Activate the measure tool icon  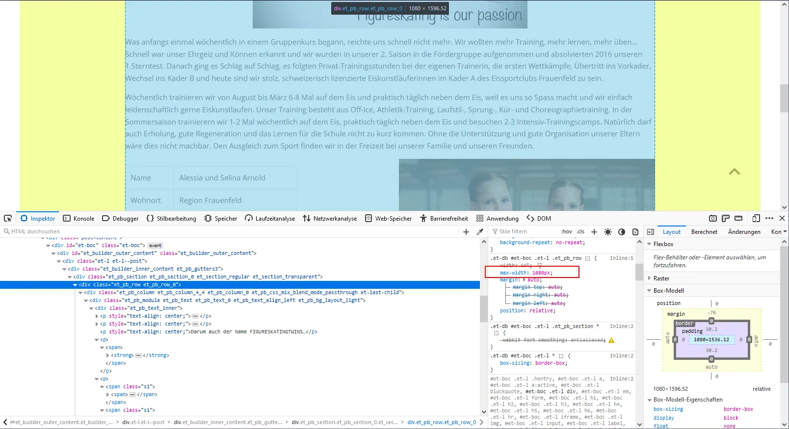tap(738, 218)
